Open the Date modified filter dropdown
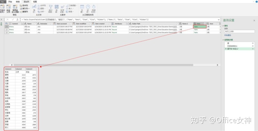Viewport: 258px width, 131px height. pos(90,24)
